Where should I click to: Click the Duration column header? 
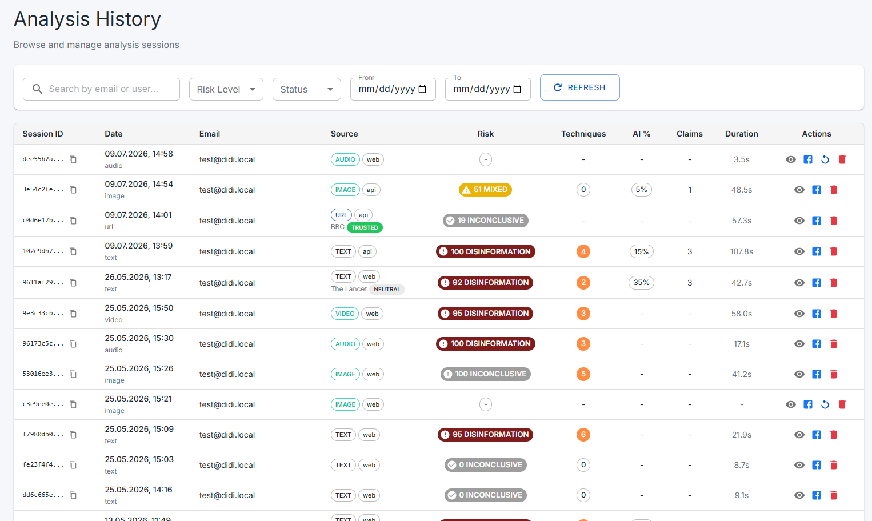[742, 134]
